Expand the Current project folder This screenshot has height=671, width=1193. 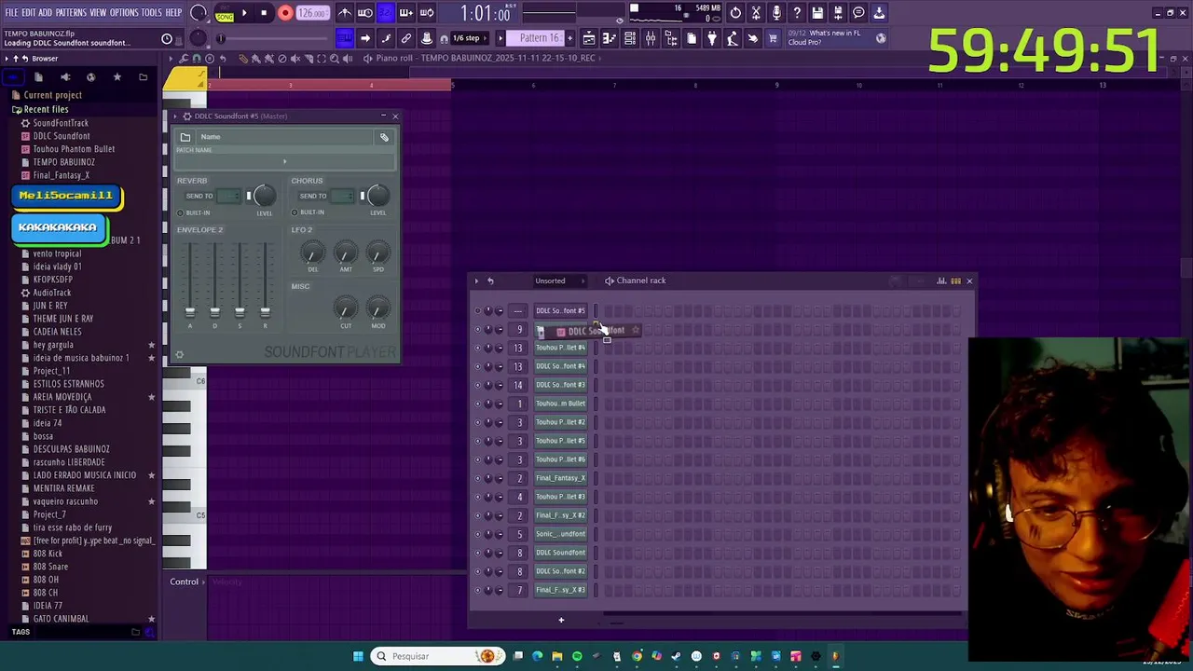(52, 95)
